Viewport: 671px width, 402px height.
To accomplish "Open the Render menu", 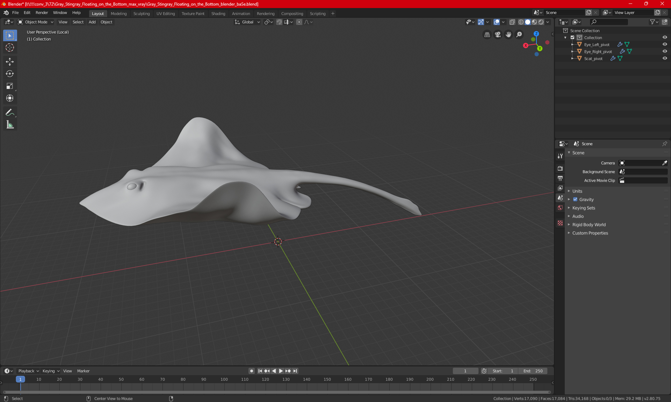I will (x=42, y=13).
